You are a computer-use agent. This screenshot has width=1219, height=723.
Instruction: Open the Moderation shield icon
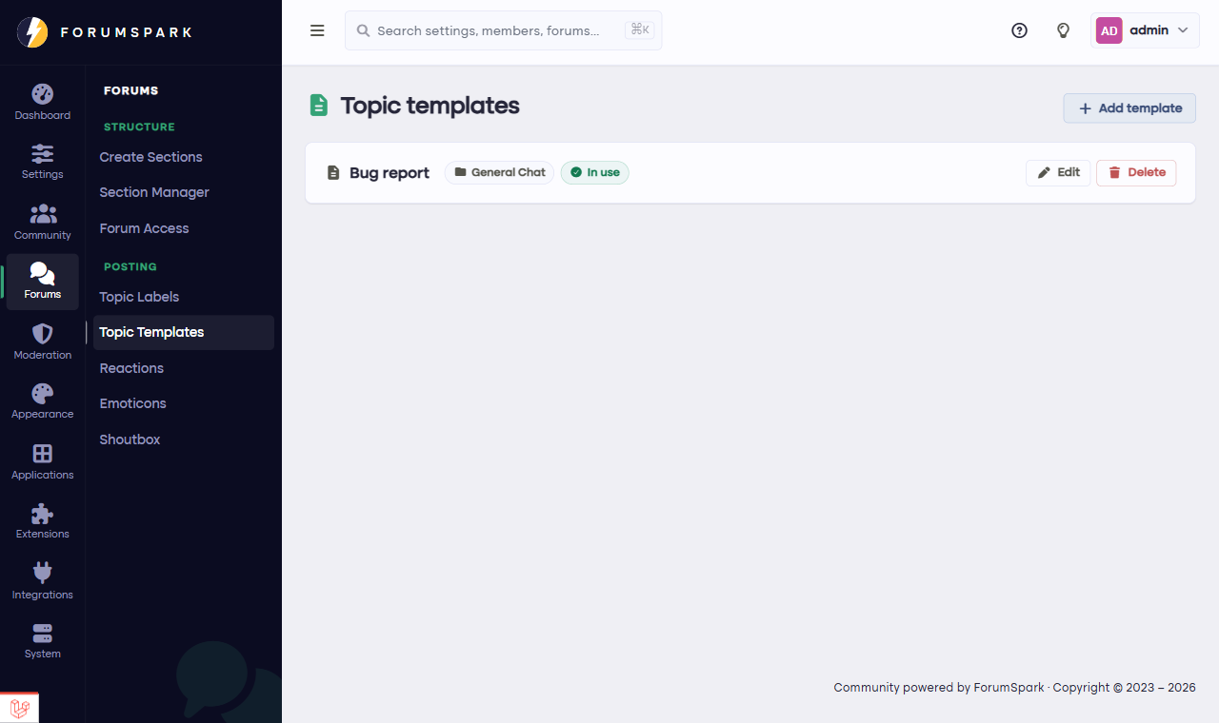coord(43,334)
